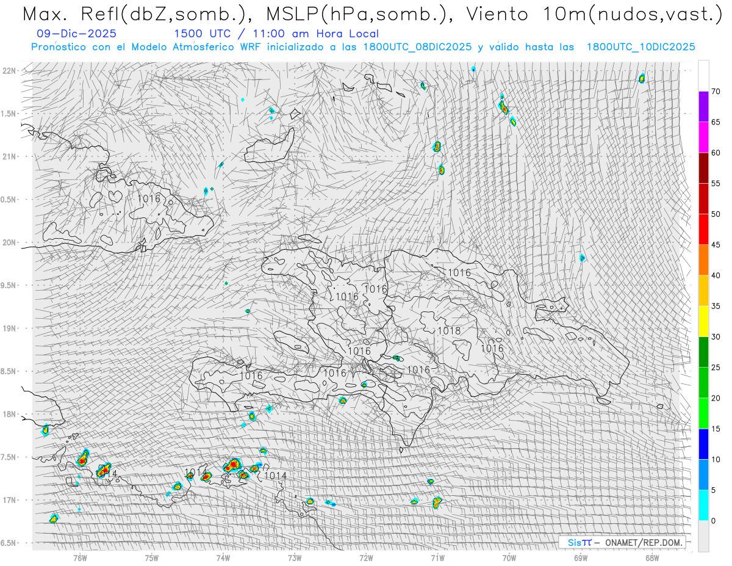732x566 pixels.
Task: Select the light blue 5–10 dBZ swatch
Action: (703, 474)
